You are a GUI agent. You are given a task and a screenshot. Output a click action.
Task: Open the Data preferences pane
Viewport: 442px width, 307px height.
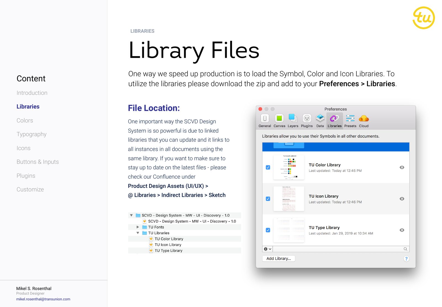320,121
